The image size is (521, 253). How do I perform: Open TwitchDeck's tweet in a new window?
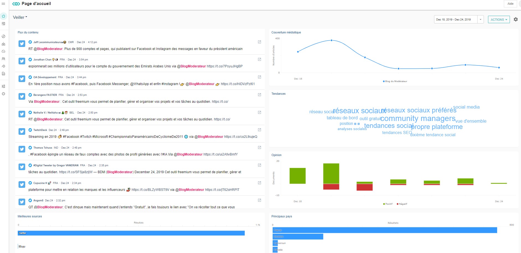tap(259, 129)
